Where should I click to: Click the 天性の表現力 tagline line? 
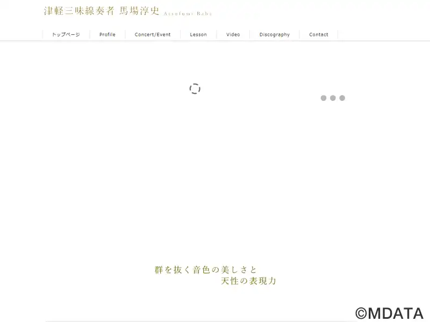[x=248, y=281]
